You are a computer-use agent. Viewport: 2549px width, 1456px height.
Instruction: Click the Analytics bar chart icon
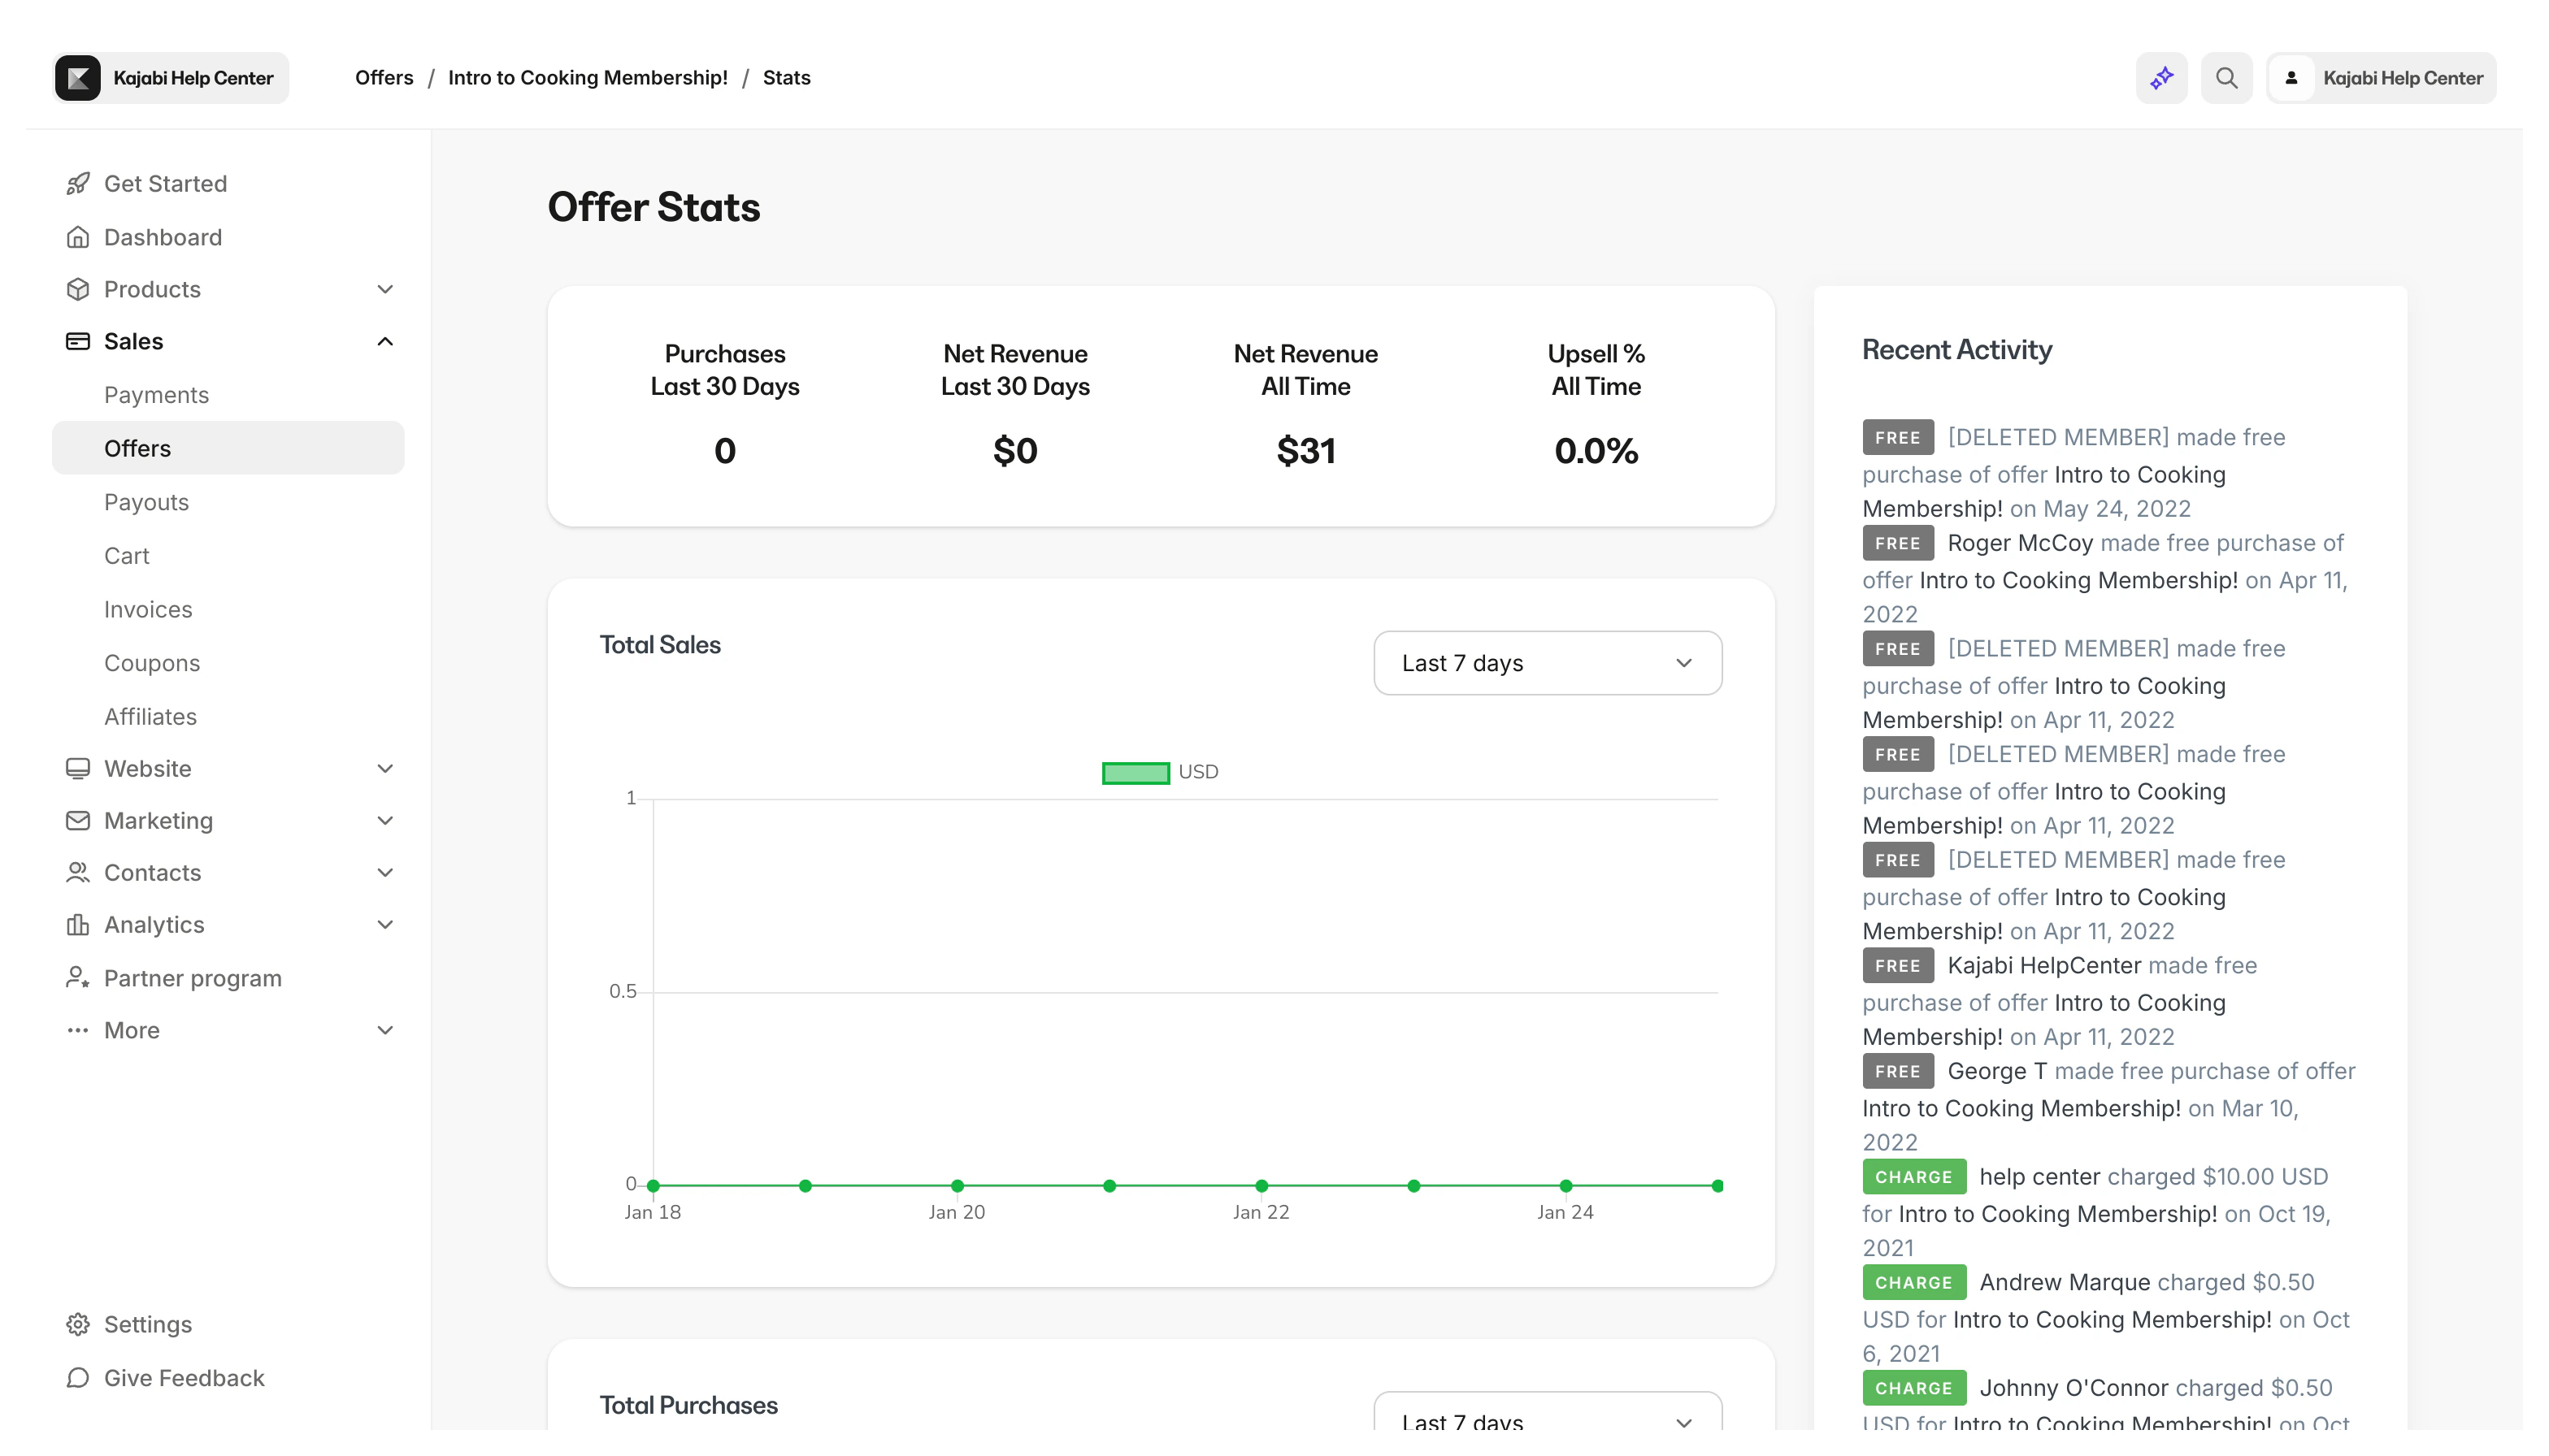(x=78, y=925)
